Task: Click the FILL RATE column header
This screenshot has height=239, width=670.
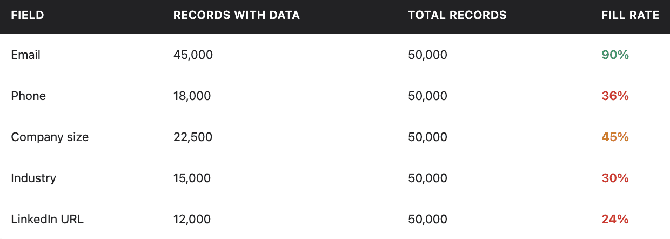Action: (x=630, y=15)
